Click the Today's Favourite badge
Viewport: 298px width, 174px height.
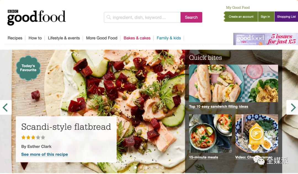[x=28, y=68]
